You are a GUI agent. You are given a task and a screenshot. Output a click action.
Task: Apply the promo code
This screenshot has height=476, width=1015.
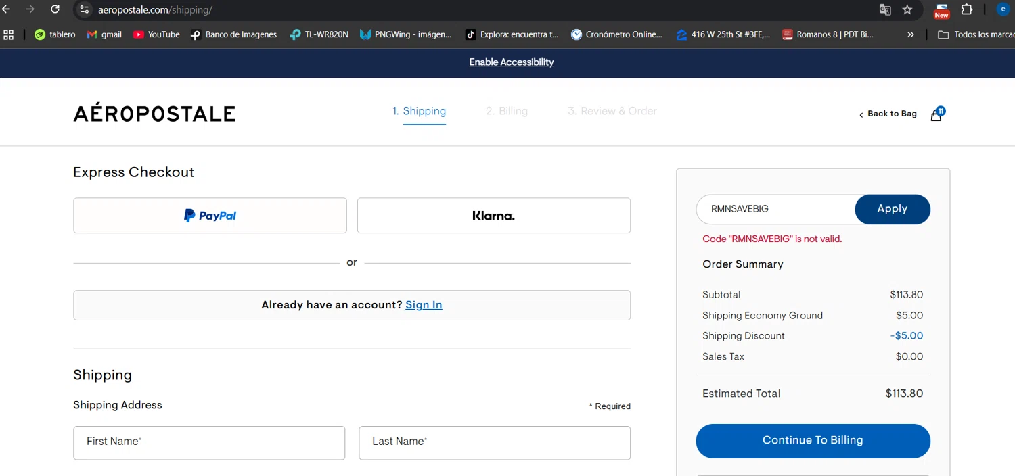[x=893, y=209]
